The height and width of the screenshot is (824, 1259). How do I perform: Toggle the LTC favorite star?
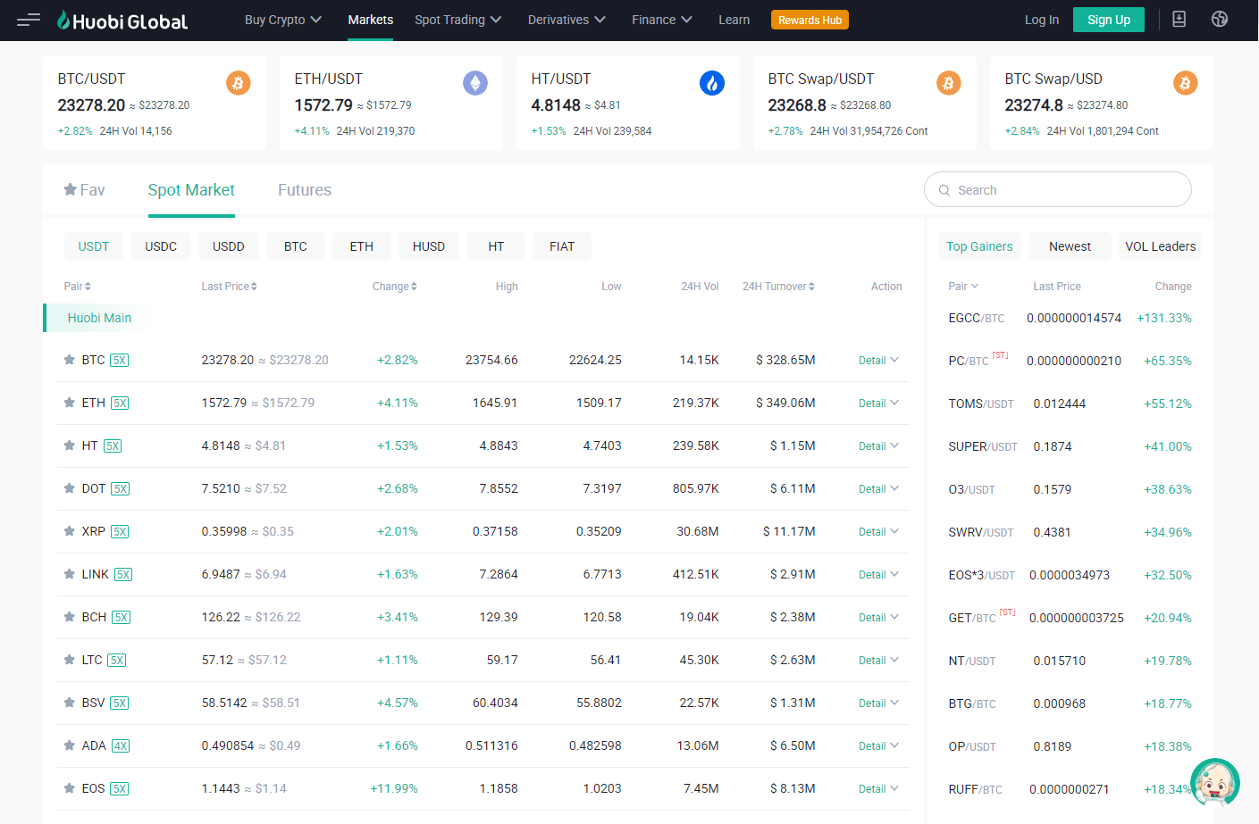(x=69, y=660)
